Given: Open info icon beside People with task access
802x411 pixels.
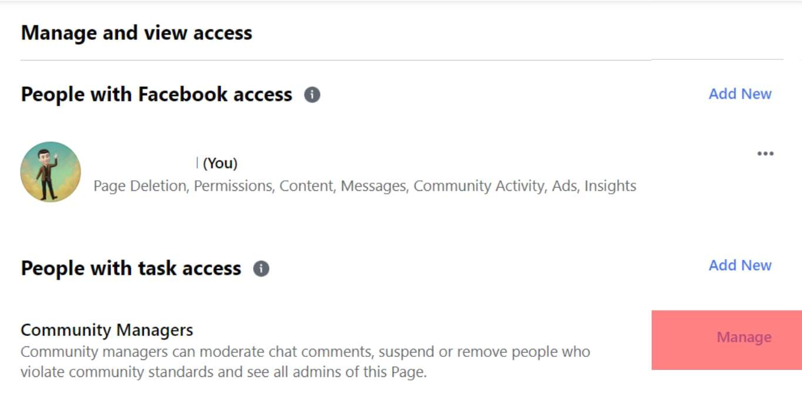Looking at the screenshot, I should (x=261, y=269).
